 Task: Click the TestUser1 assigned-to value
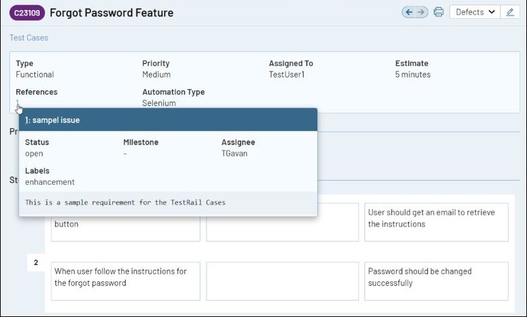click(x=287, y=75)
